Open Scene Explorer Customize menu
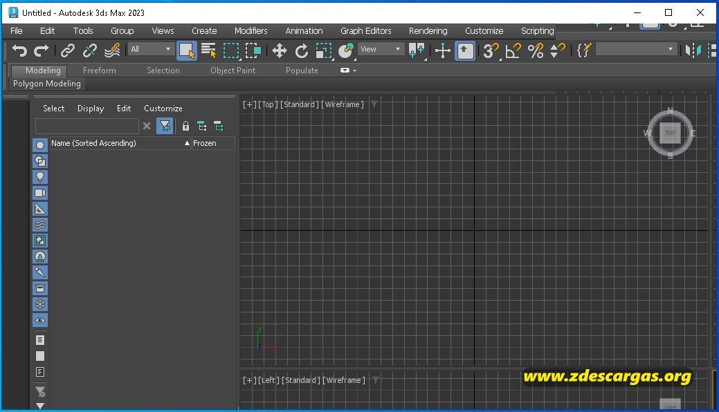719x412 pixels. coord(163,109)
